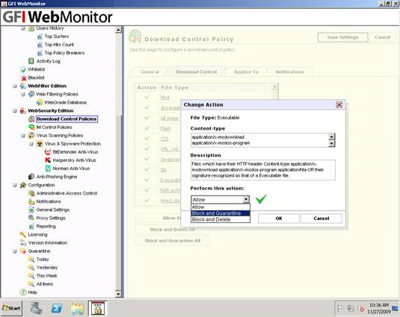Open PowerShell from the taskbar
Screen dimensions: 400x317
[x=57, y=308]
